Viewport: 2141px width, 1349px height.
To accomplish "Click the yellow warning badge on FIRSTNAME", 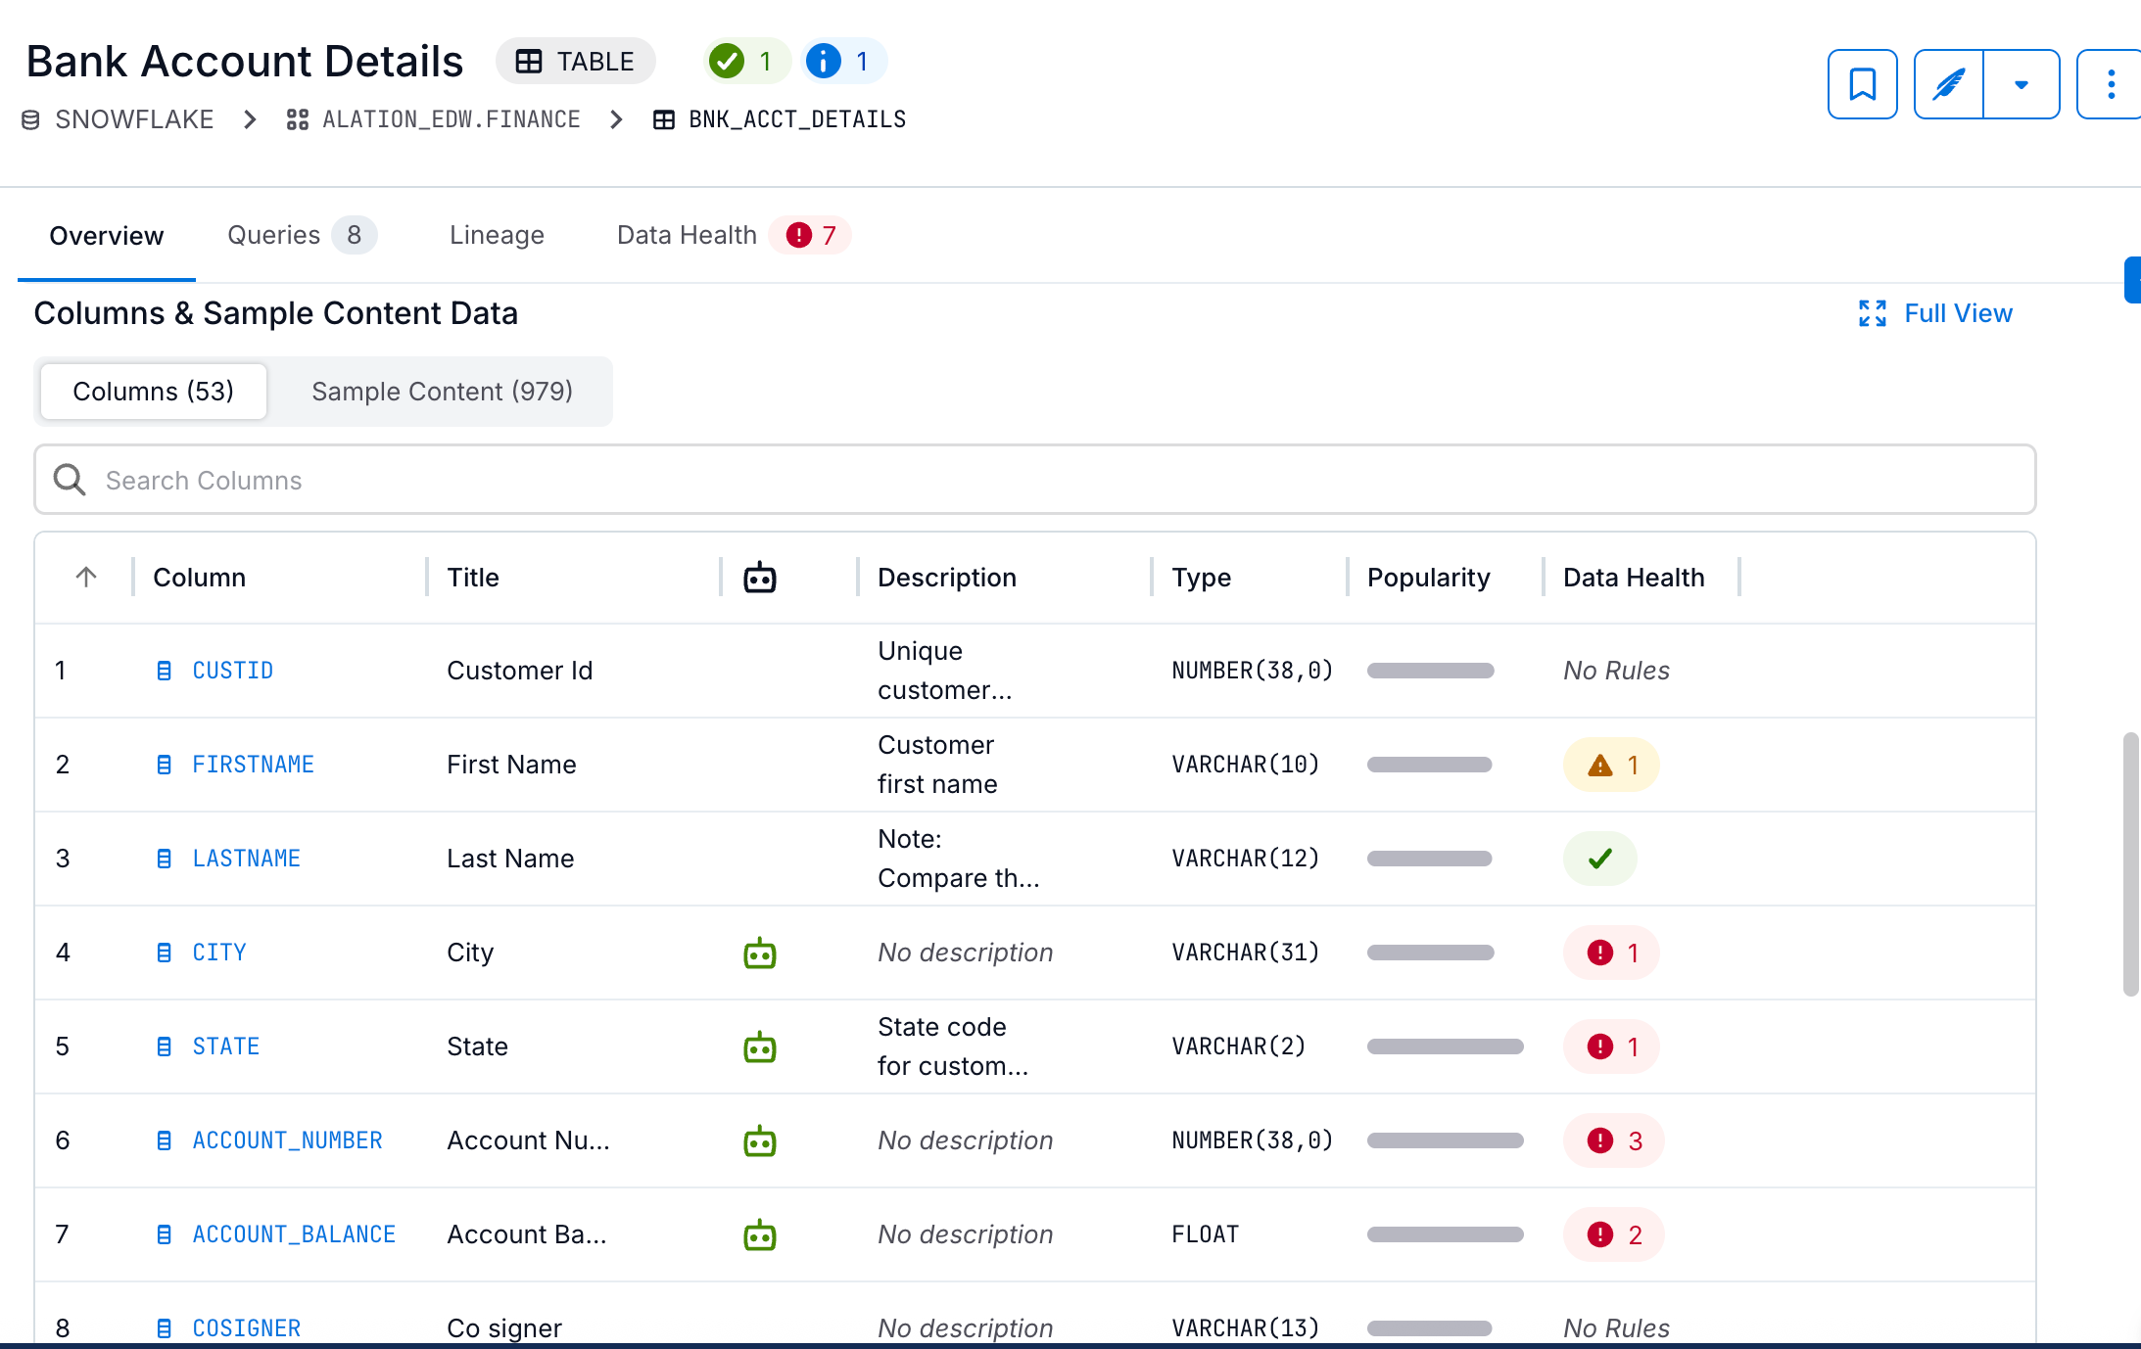I will [x=1610, y=765].
